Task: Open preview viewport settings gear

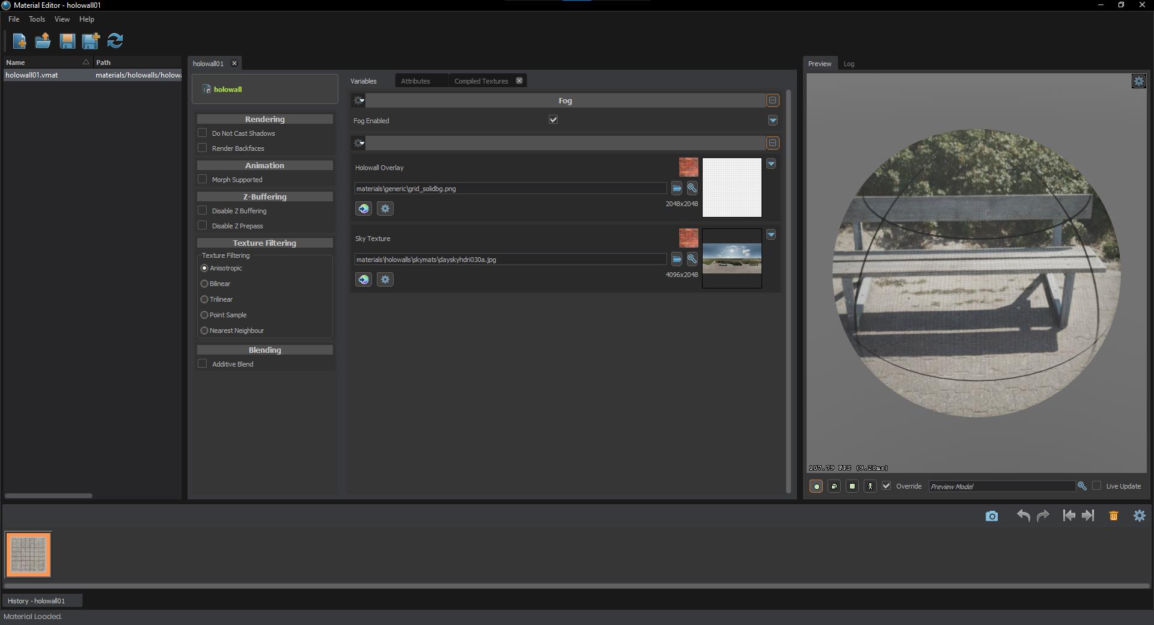Action: (1138, 81)
